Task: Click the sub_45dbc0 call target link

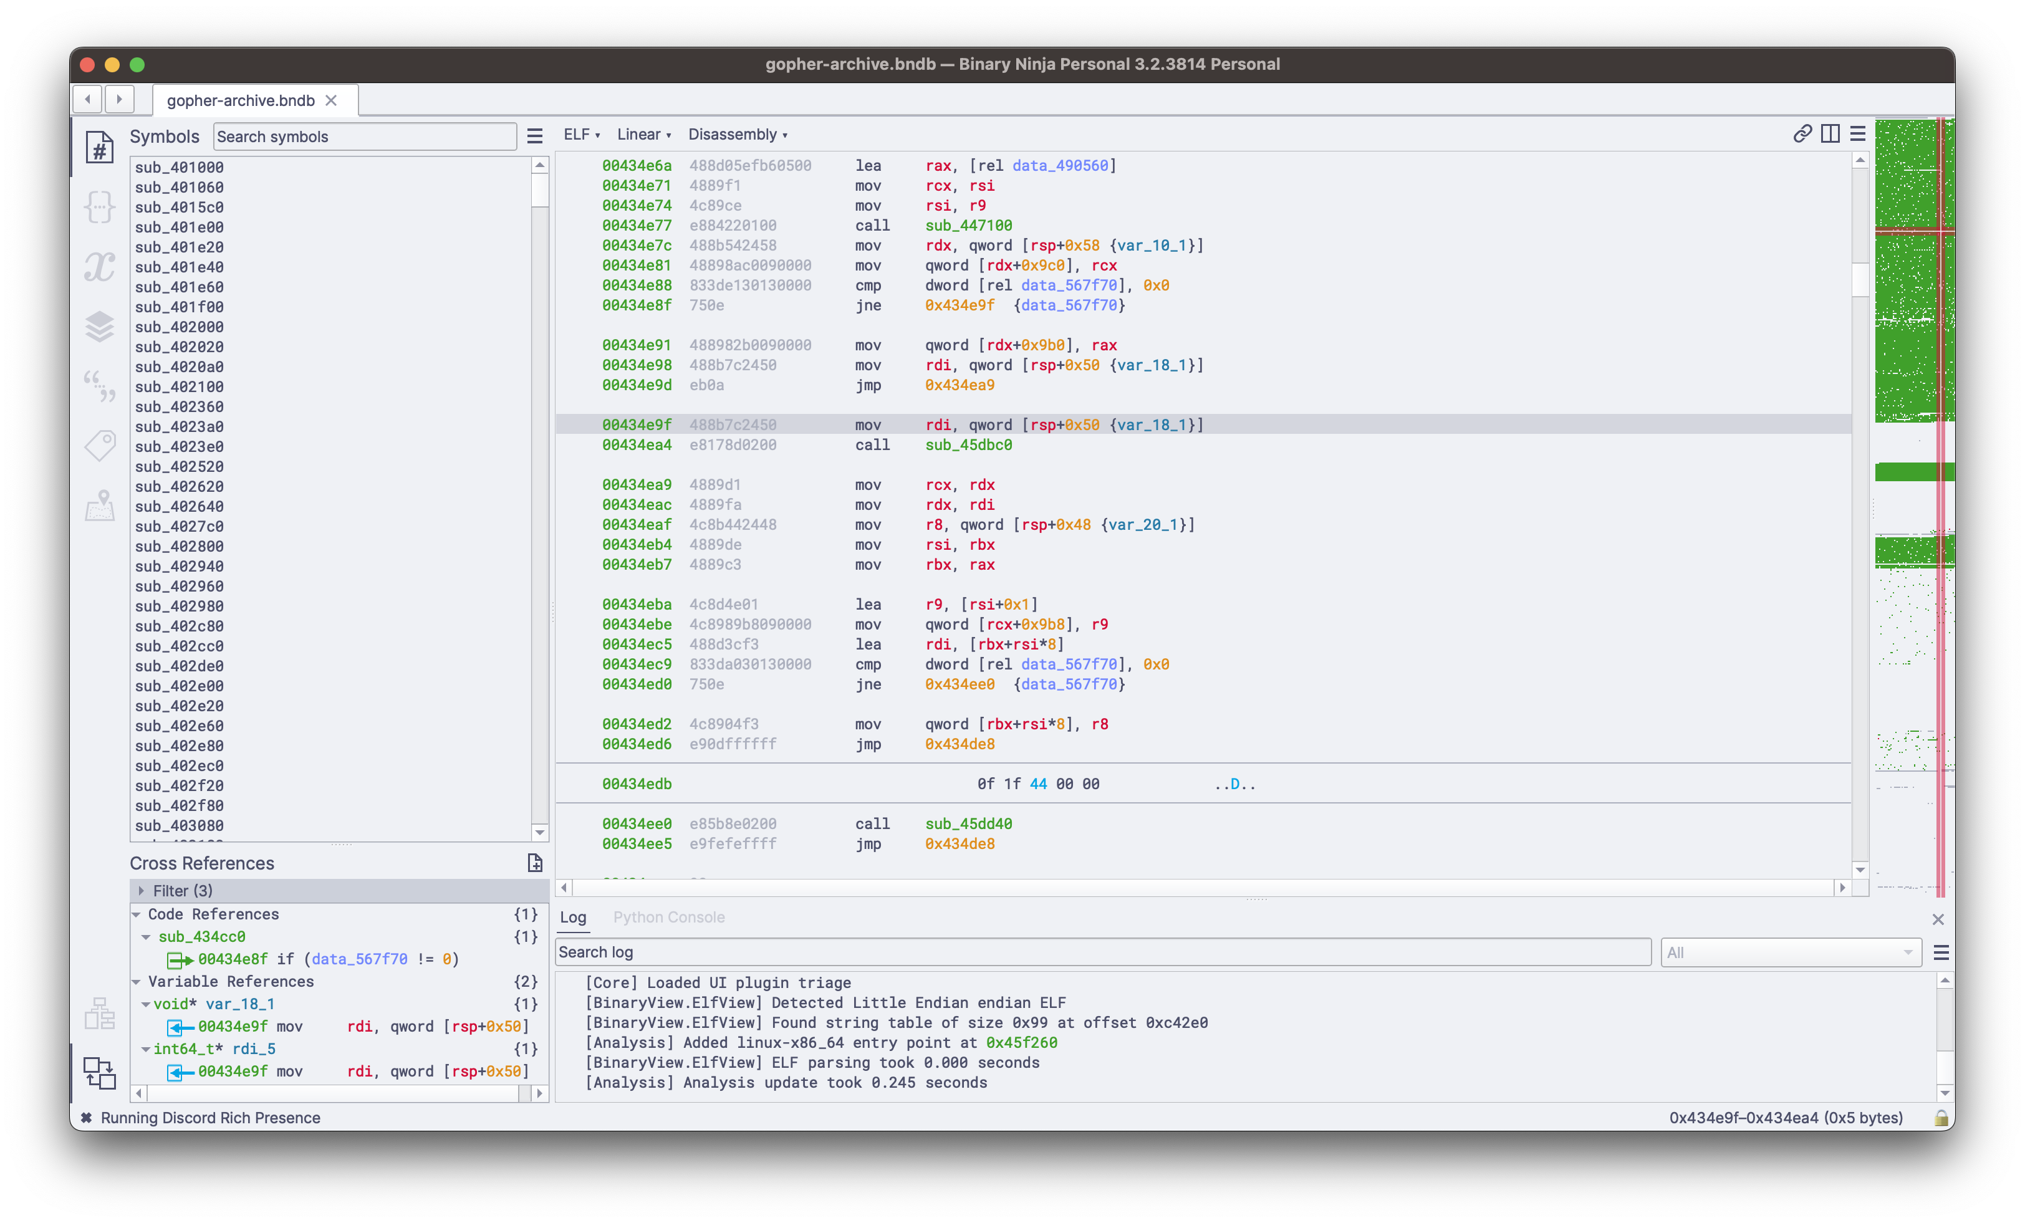Action: 968,444
